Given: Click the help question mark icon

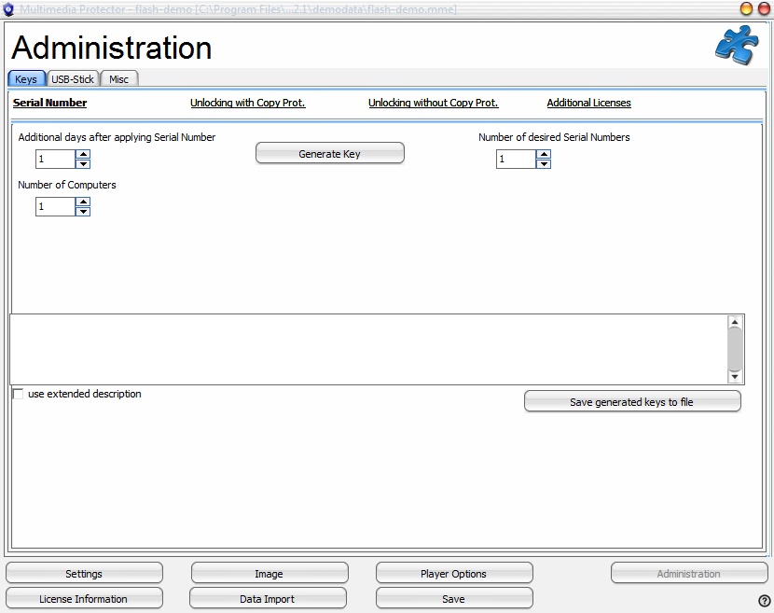Looking at the screenshot, I should (765, 600).
